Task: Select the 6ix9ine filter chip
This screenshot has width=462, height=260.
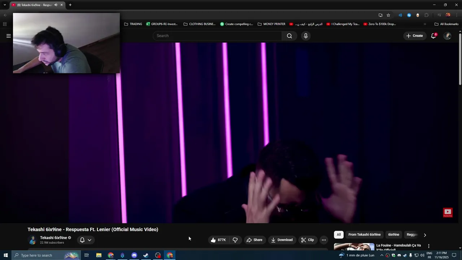Action: [393, 235]
